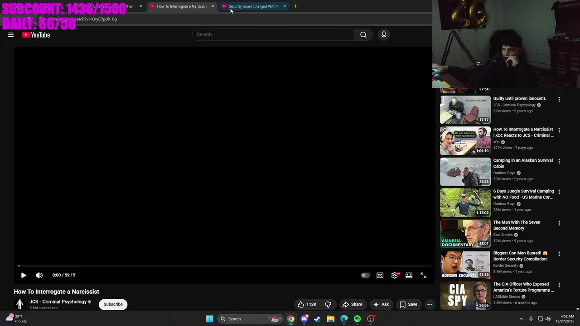Open Spotify from taskbar
The width and height of the screenshot is (580, 326).
coord(357,319)
